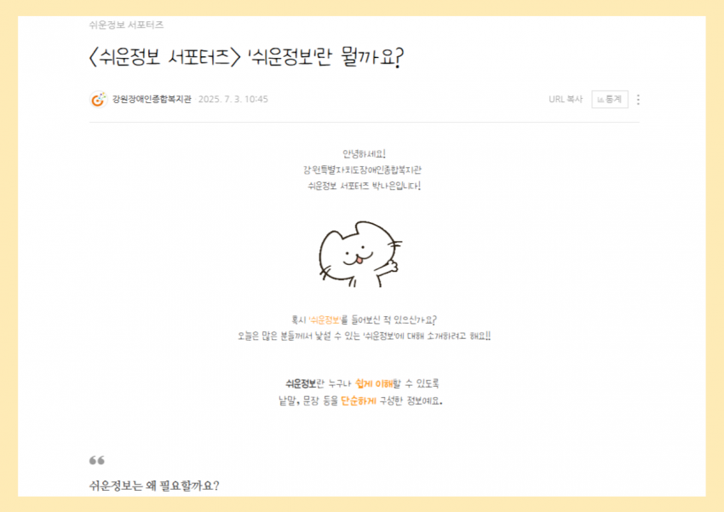
Task: Click the orange 쉽게 이해 highlighted text
Action: pyautogui.click(x=374, y=383)
